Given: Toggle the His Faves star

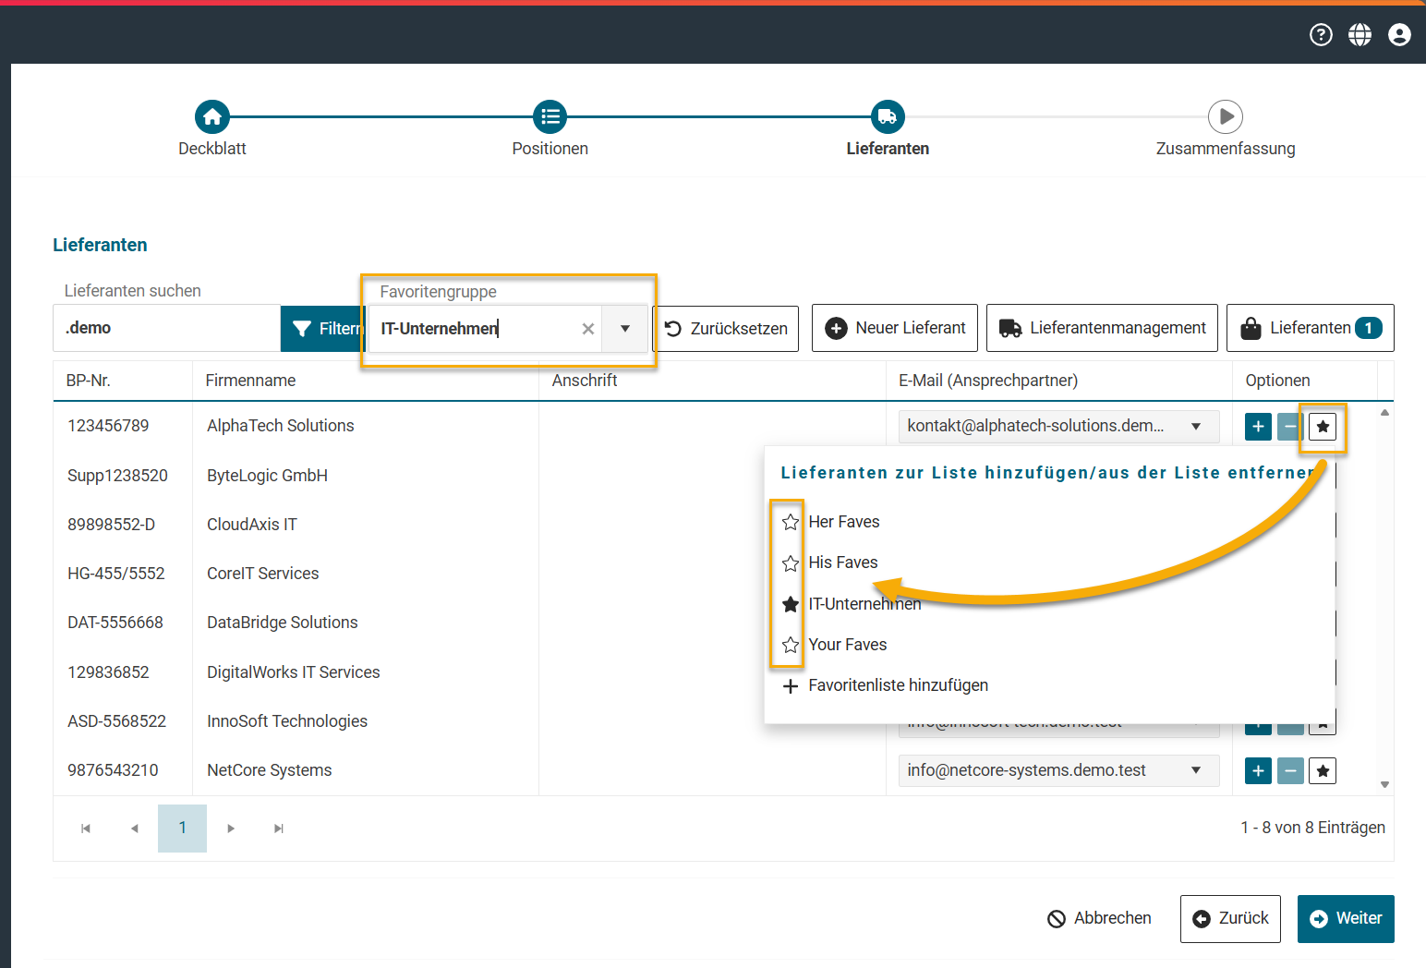Looking at the screenshot, I should pos(791,563).
